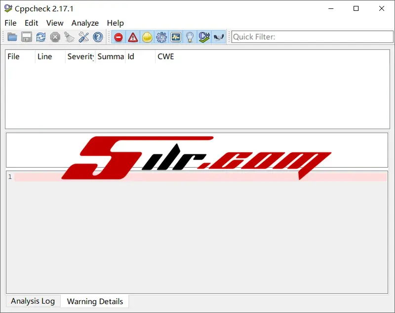Sort results by the File column header
This screenshot has width=395, height=313.
coord(20,56)
